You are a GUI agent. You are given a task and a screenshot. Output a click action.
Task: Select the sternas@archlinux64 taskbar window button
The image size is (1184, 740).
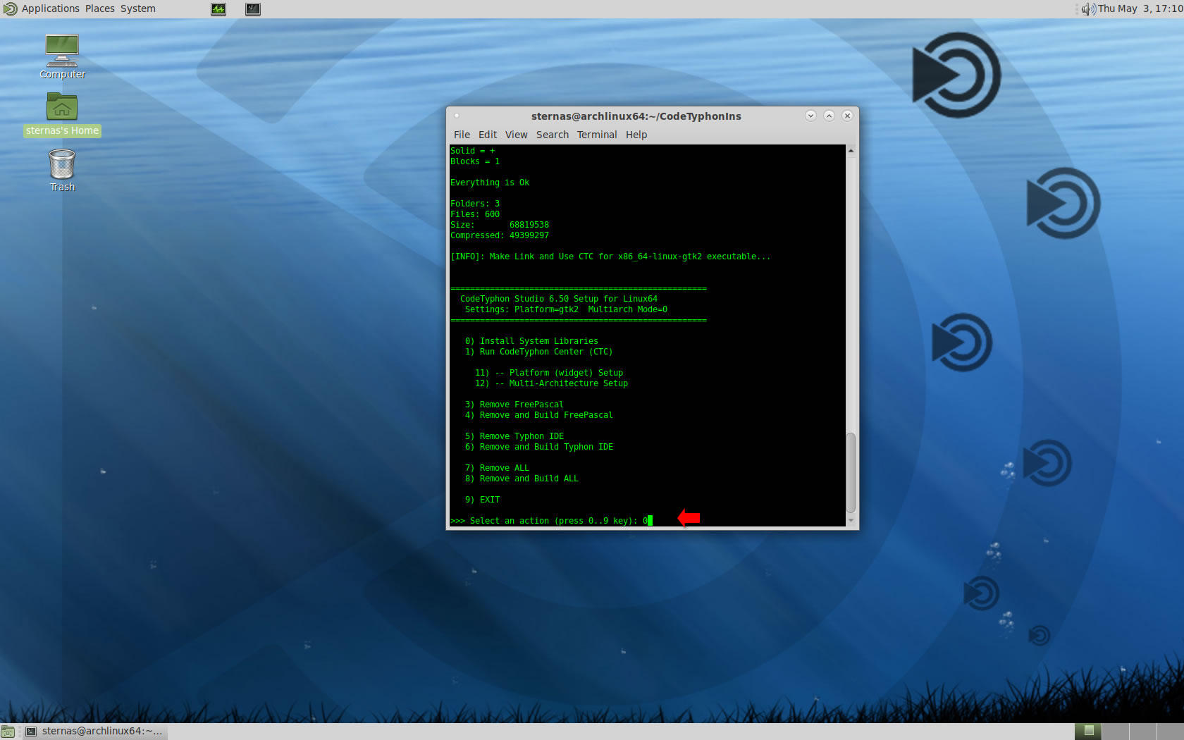tap(94, 732)
